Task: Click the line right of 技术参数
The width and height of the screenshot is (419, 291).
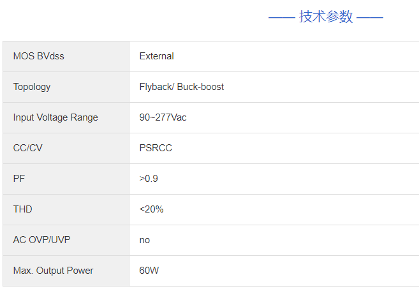Action: tap(370, 17)
